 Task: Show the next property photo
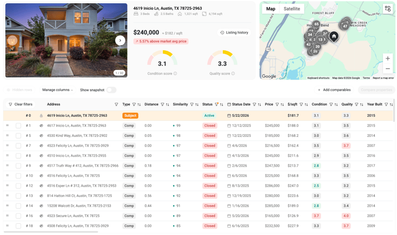[120, 41]
